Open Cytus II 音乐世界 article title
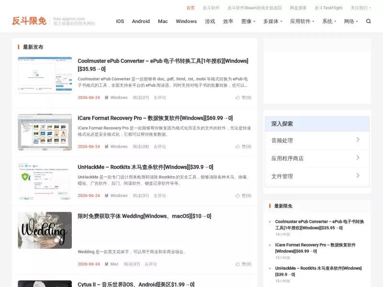The image size is (383, 287). [x=136, y=284]
